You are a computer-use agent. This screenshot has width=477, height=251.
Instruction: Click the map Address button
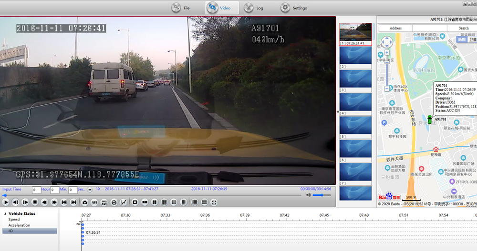tap(395, 28)
